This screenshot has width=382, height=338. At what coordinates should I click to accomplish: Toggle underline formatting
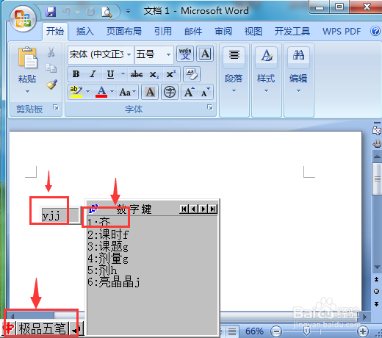coord(110,74)
